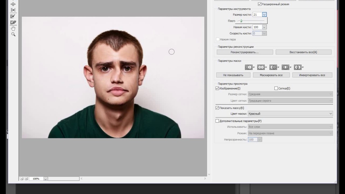345x194 pixels.
Task: Select the Bloat tool
Action: [13, 4]
